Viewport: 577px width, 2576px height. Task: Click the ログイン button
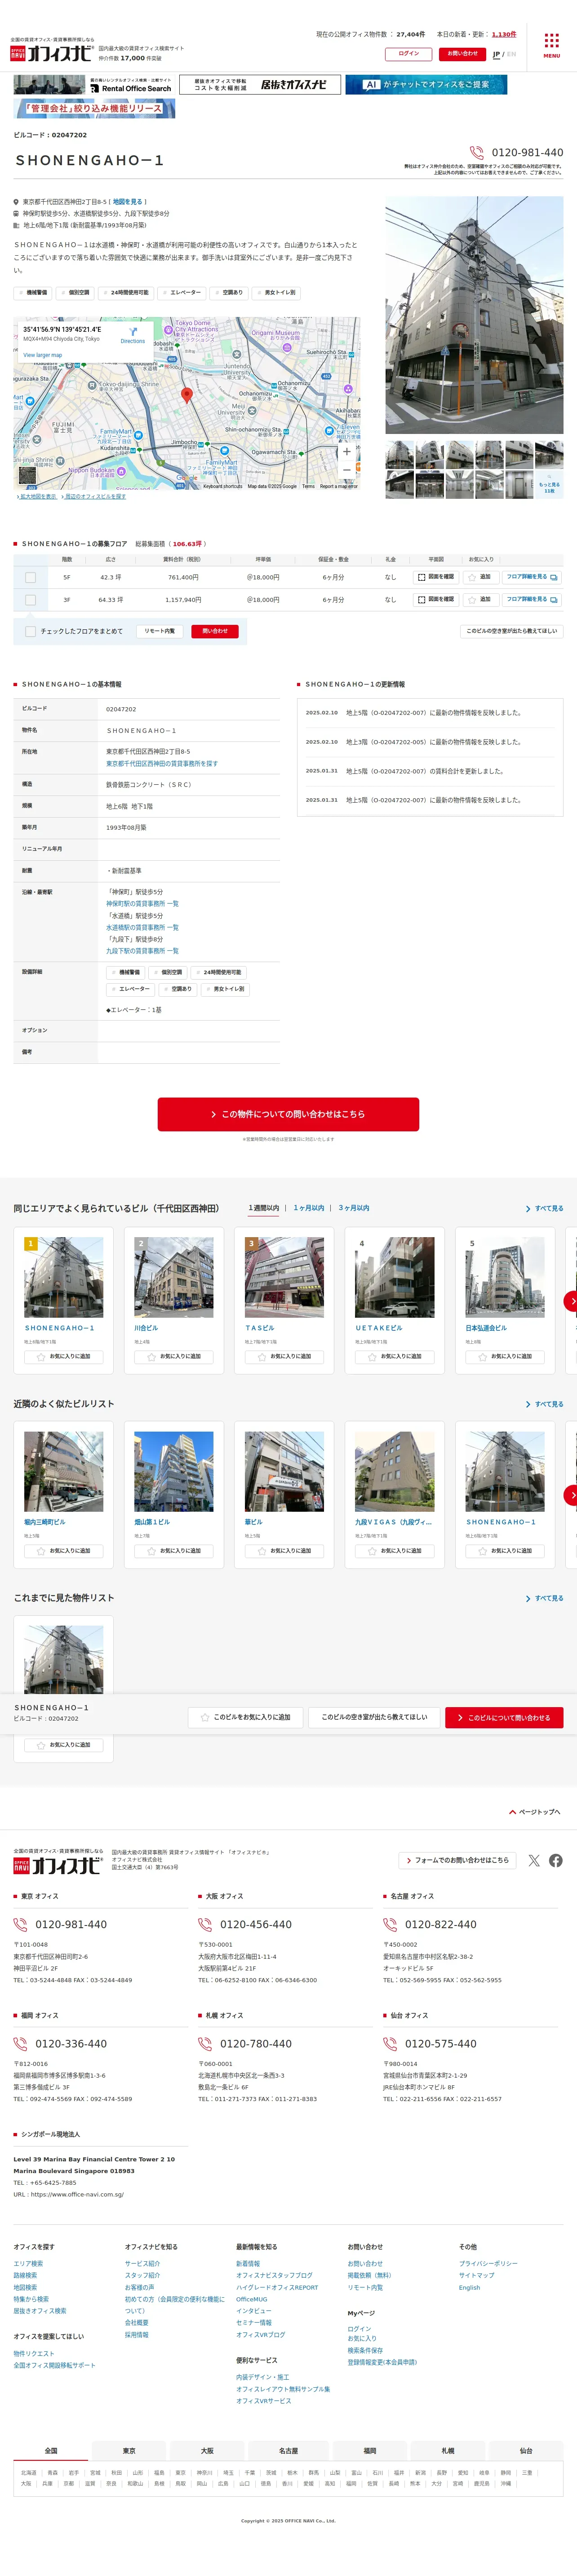pyautogui.click(x=408, y=54)
